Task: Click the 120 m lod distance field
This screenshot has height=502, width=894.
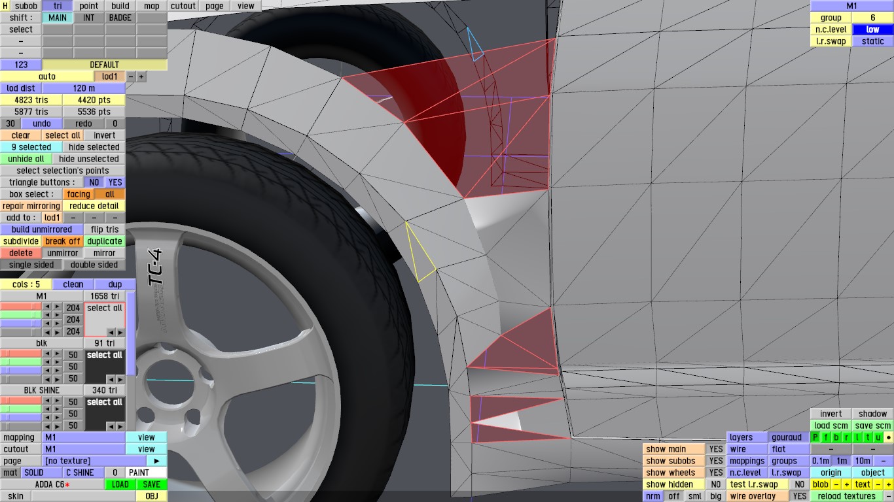Action: coord(84,88)
